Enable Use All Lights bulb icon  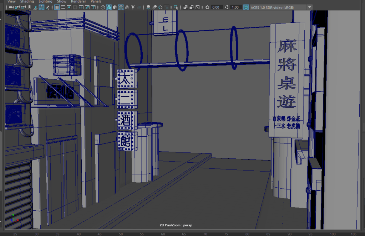click(x=133, y=7)
